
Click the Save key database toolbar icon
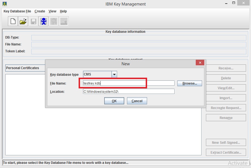coord(33,21)
